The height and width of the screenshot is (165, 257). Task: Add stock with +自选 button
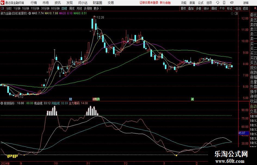pos(237,8)
